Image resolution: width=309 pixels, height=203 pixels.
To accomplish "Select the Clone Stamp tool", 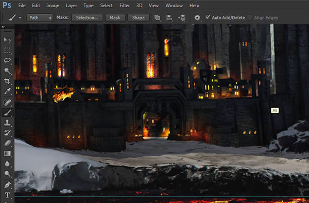I will [7, 123].
